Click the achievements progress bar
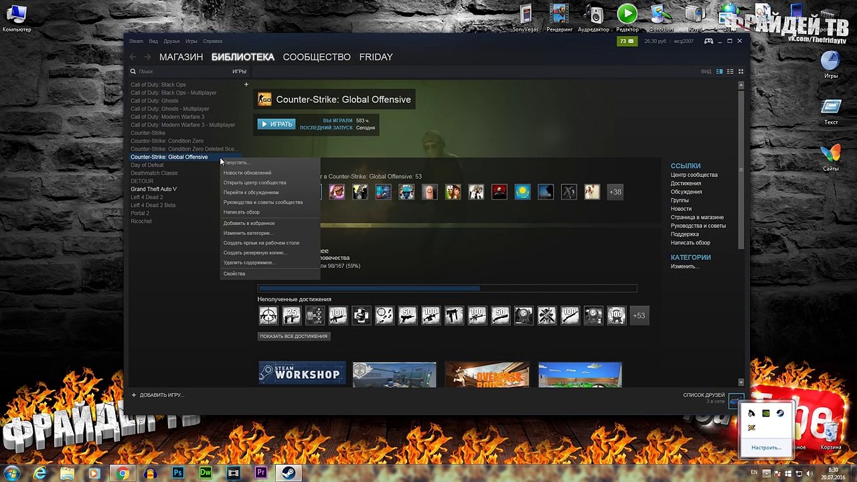Screen dimensions: 857x482 click(x=447, y=289)
